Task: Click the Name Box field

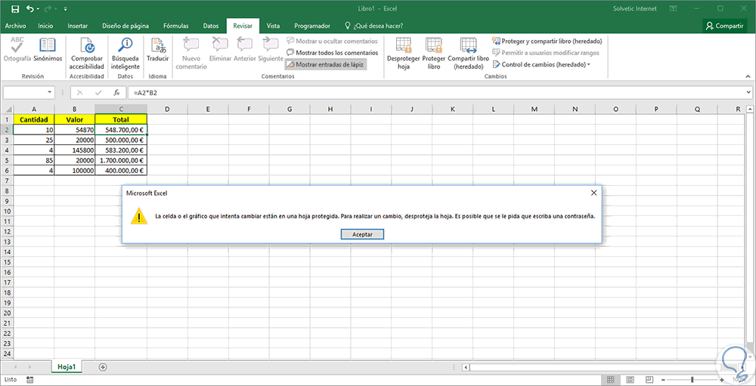Action: (25, 92)
